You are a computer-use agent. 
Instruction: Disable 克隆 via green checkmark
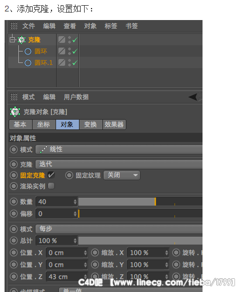pyautogui.click(x=75, y=40)
